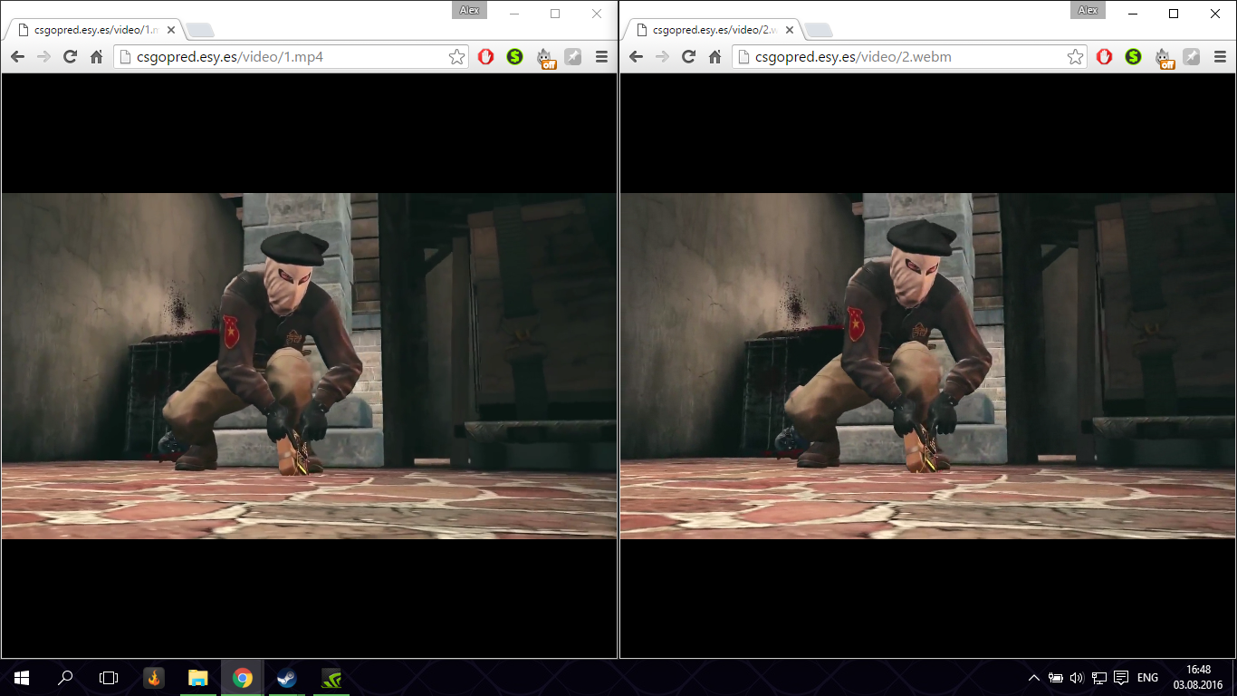Open cat extension with off badge, right window
This screenshot has height=696, width=1237.
(1164, 58)
